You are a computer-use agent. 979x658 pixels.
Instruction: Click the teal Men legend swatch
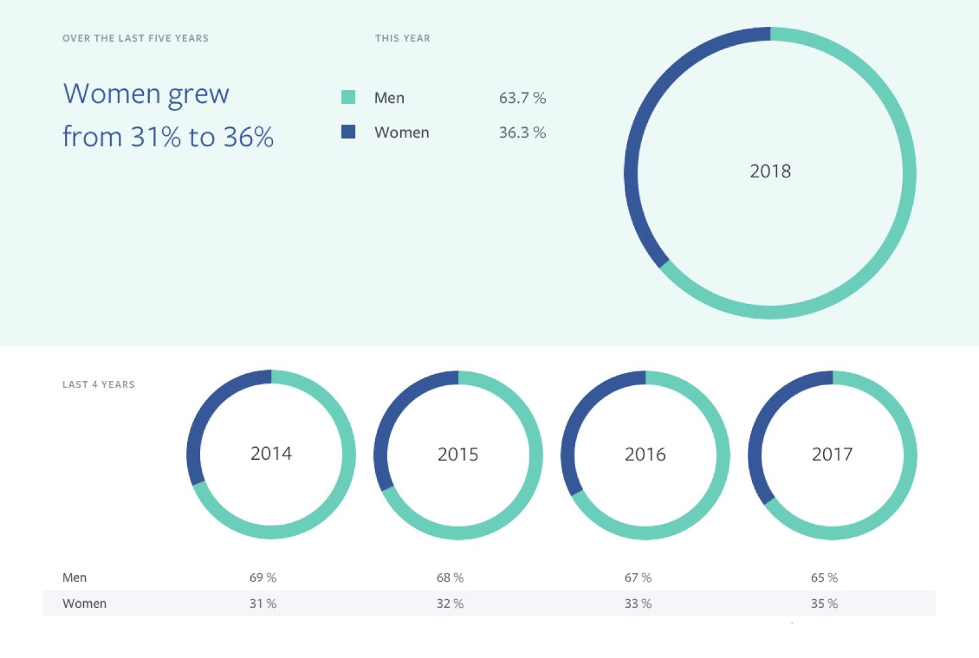pyautogui.click(x=348, y=97)
